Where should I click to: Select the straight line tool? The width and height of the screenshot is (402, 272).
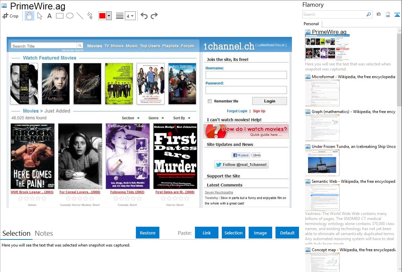point(80,16)
